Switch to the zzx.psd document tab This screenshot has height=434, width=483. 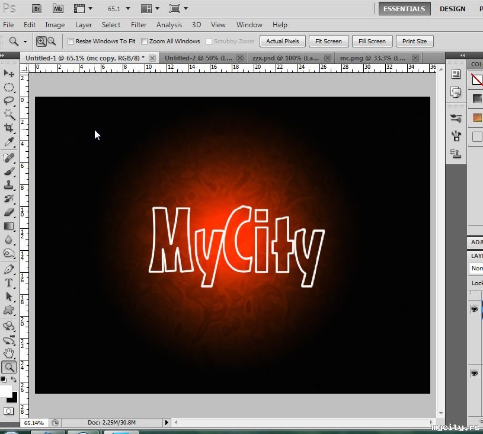point(286,58)
